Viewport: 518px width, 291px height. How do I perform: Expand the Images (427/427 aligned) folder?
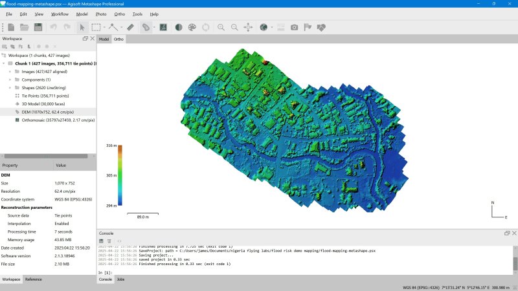point(10,72)
